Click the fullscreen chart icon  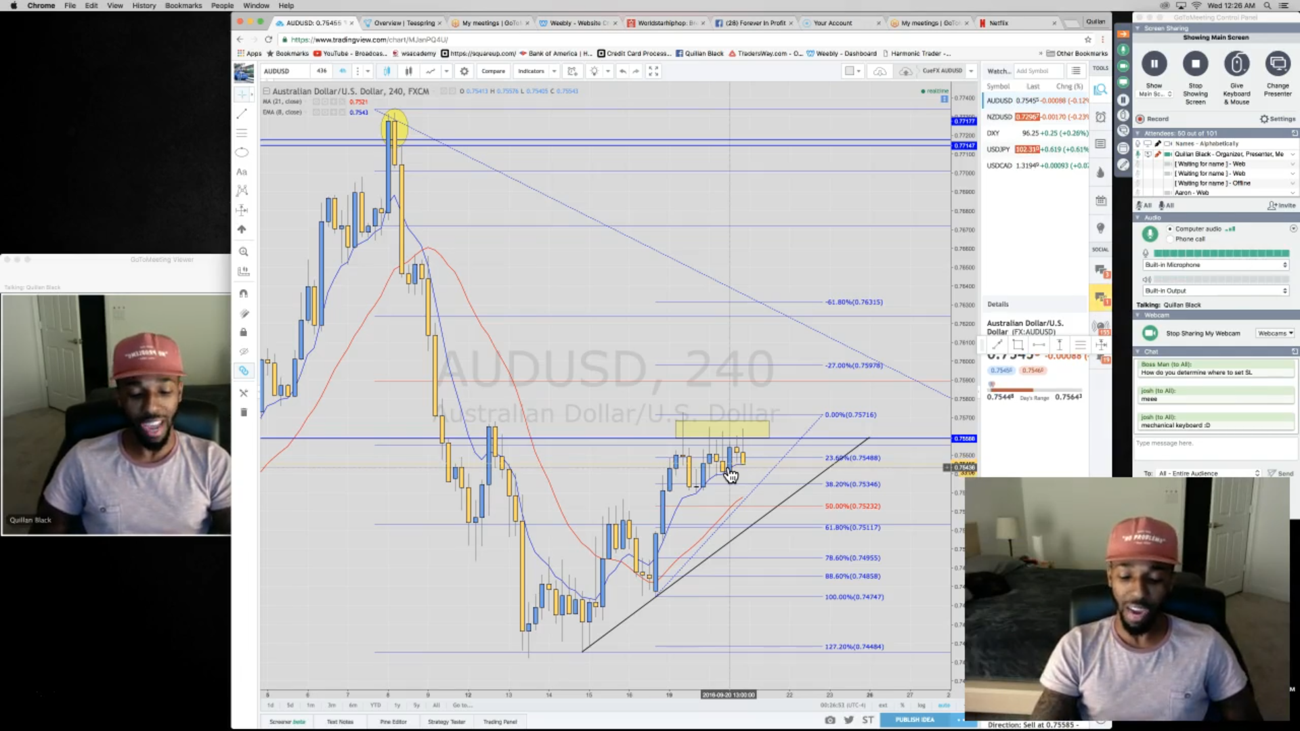pos(653,71)
